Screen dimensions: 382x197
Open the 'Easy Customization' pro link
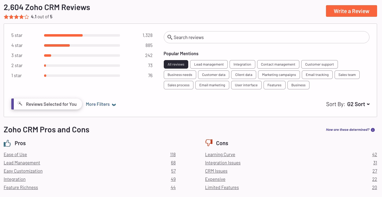point(23,171)
